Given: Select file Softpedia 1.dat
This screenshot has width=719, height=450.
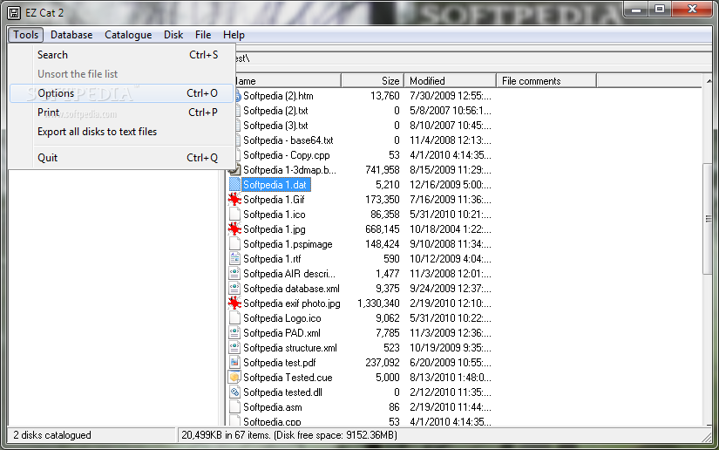Looking at the screenshot, I should pyautogui.click(x=275, y=185).
